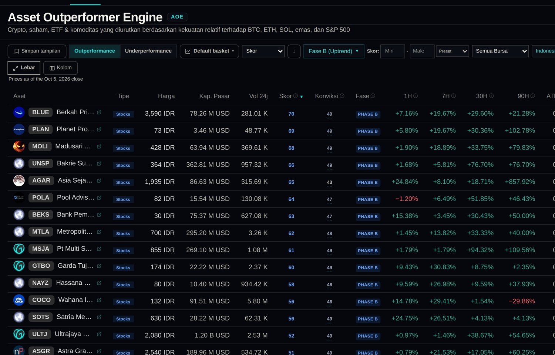Viewport: 555px width, 355px height.
Task: Toggle the Lebar wide layout
Action: tap(24, 68)
